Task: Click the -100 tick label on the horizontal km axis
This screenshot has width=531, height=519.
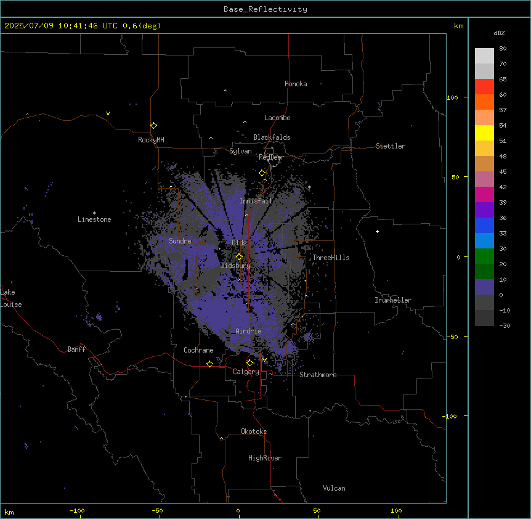Action: click(x=77, y=511)
